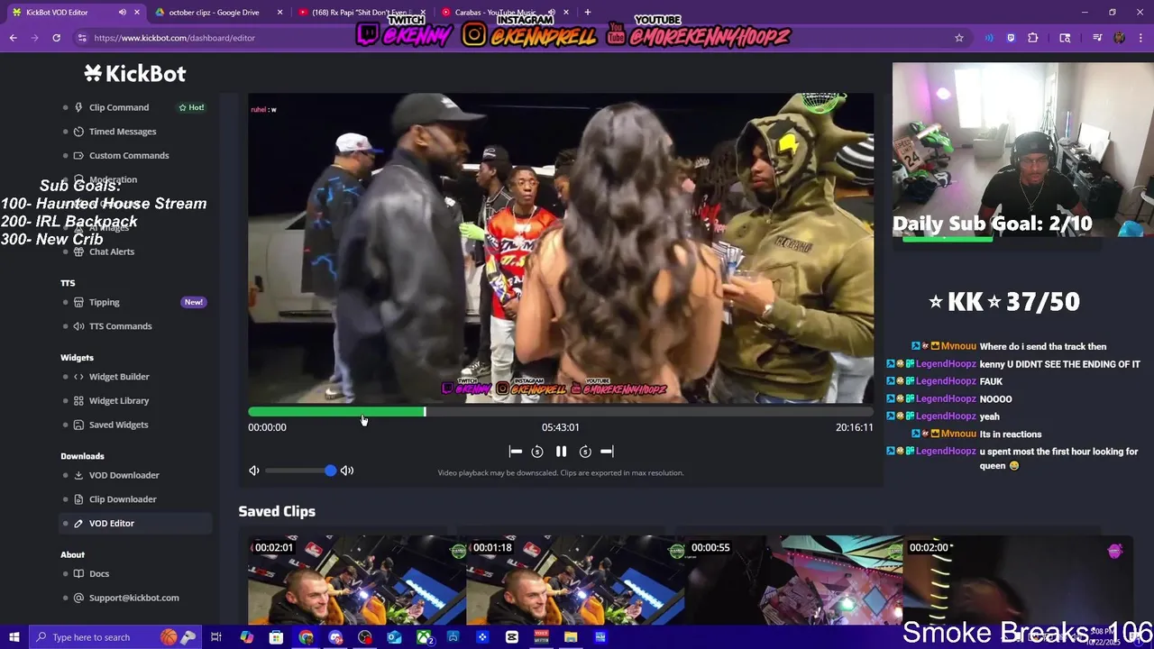Open the Xbox app on the taskbar
Viewport: 1154px width, 649px height.
click(424, 637)
